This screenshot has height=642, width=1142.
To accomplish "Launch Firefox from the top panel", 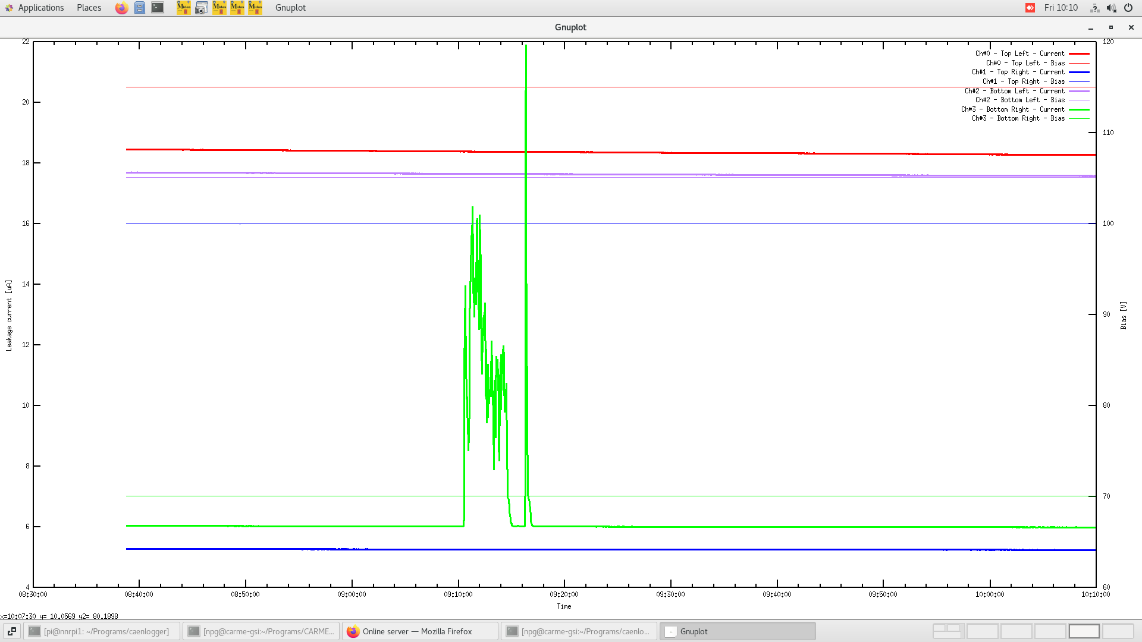I will coord(121,8).
